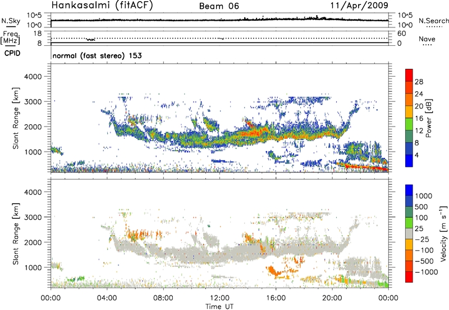449x310 pixels.
Task: Click the red bottom of Velocity colorbar
Action: [x=409, y=277]
